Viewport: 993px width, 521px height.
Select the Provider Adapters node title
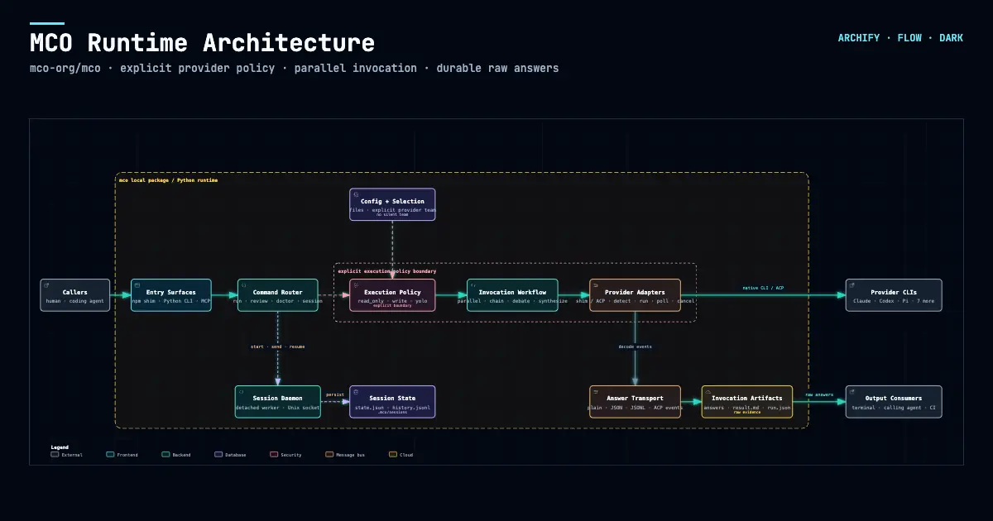click(x=636, y=292)
